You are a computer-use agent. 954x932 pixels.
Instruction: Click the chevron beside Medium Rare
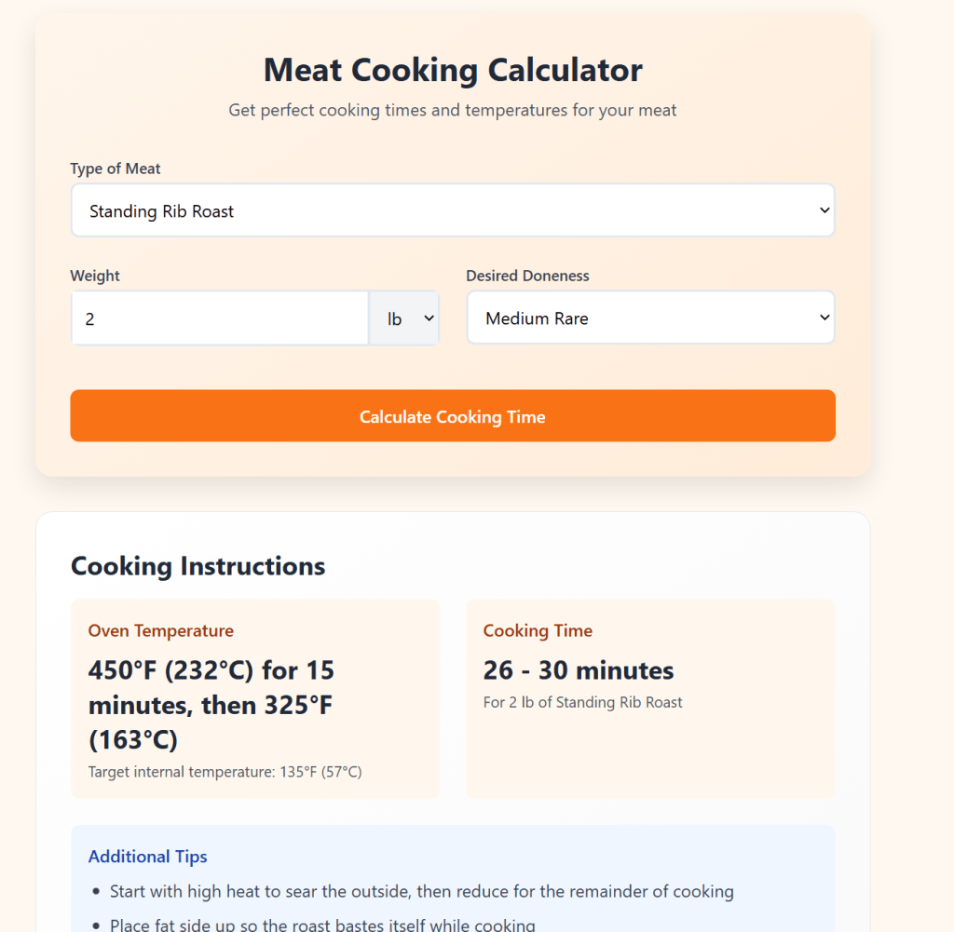(824, 317)
